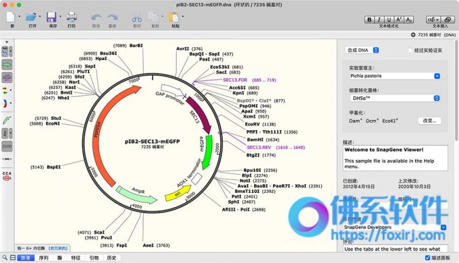The width and height of the screenshot is (459, 263).
Task: Switch to the History tab
Action: pos(111,258)
